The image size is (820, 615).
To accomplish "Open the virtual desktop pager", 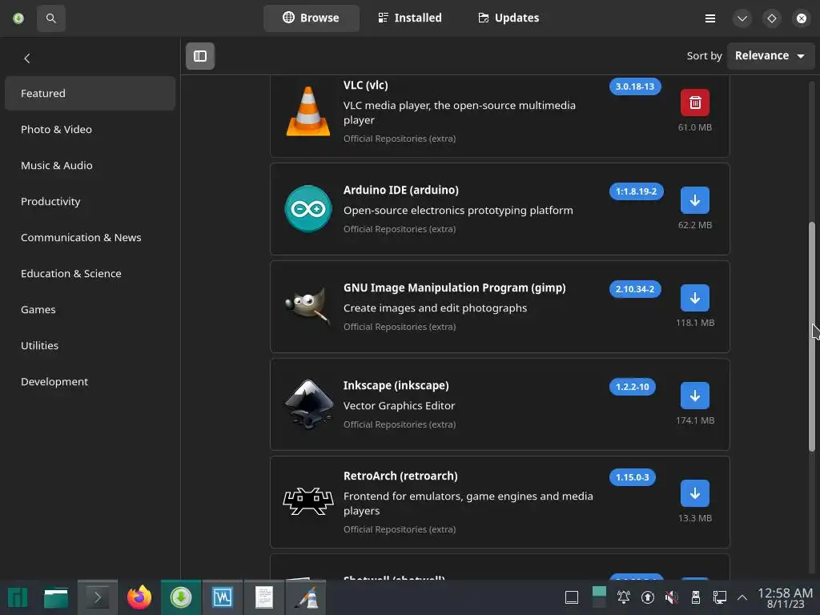I will (599, 597).
